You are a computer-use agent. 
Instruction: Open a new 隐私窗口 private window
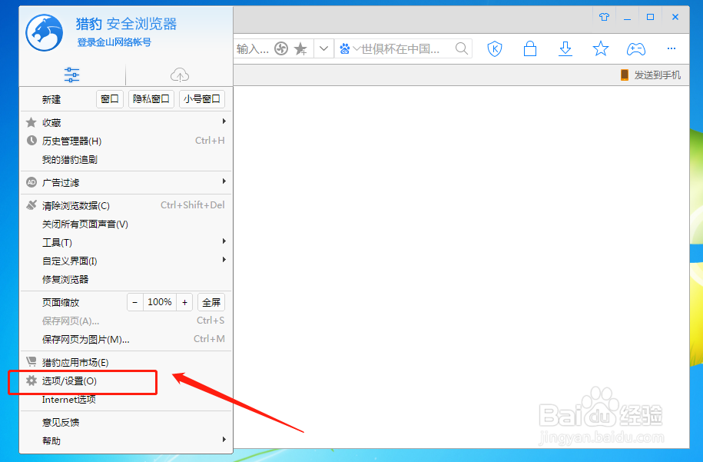[x=151, y=99]
